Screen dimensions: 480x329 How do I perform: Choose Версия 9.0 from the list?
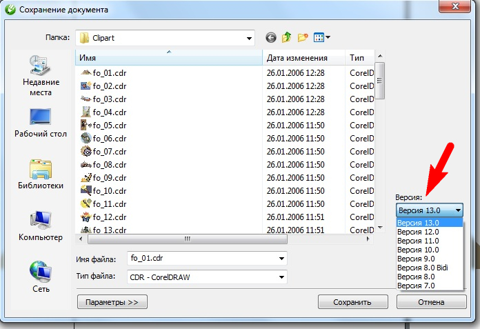point(430,259)
